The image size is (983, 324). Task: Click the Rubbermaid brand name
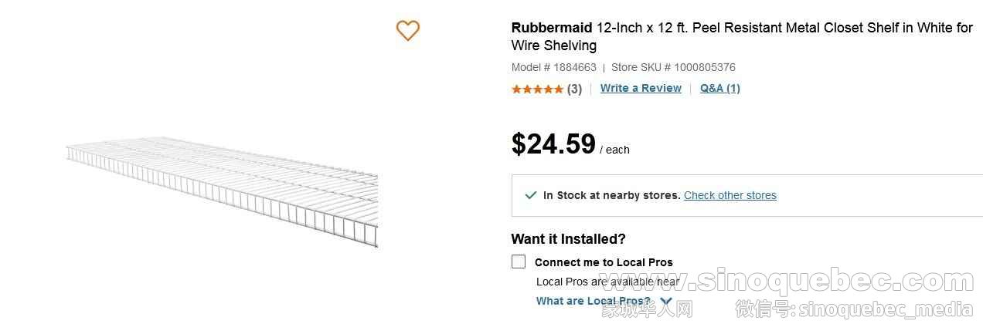(552, 28)
